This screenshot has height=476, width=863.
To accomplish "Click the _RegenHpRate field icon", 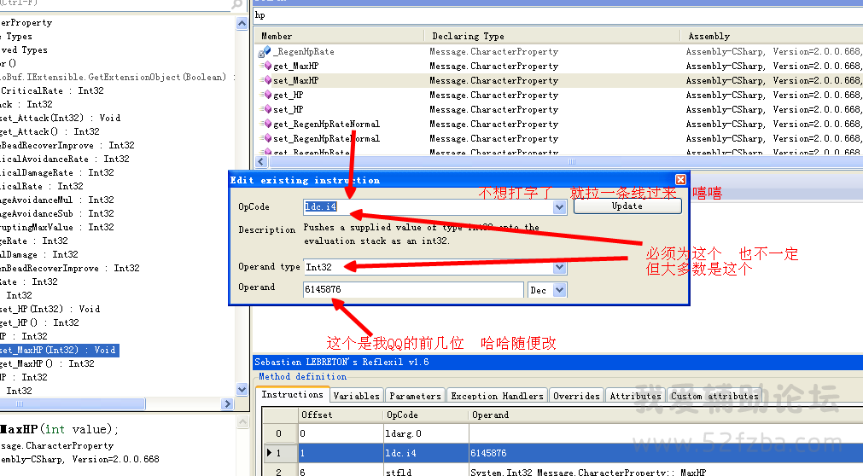I will point(265,52).
